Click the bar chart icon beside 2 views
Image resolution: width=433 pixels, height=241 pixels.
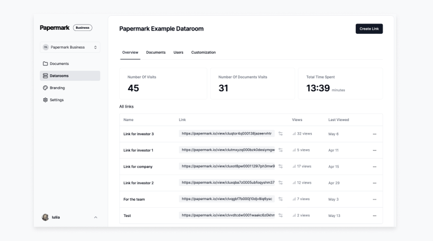(x=294, y=215)
